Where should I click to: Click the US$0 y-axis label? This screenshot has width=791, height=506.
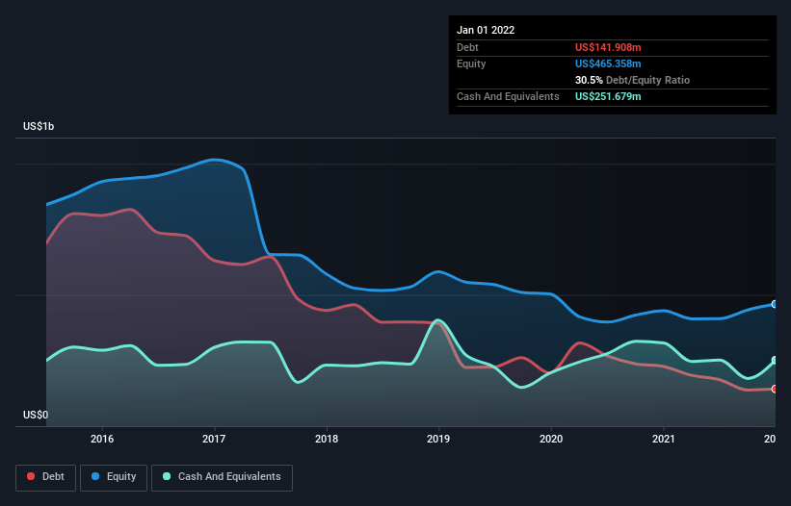(x=36, y=415)
